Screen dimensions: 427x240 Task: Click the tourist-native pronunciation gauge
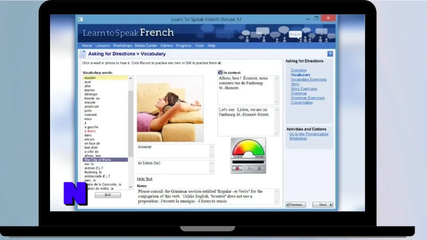coord(248,148)
